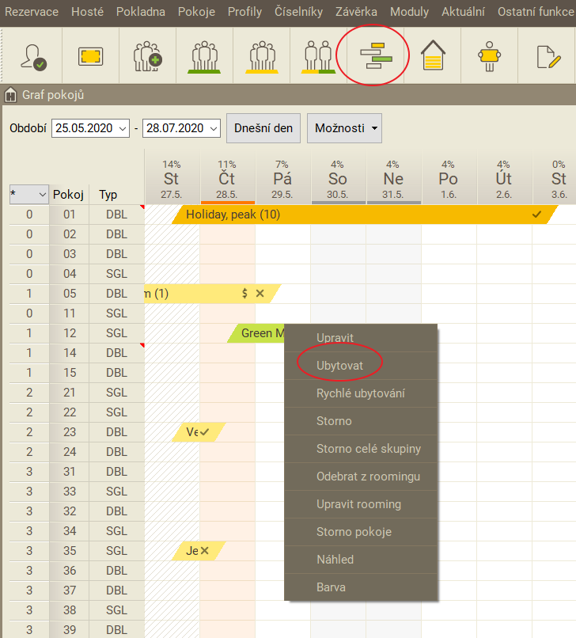Click the group icon with green underline

(x=204, y=57)
